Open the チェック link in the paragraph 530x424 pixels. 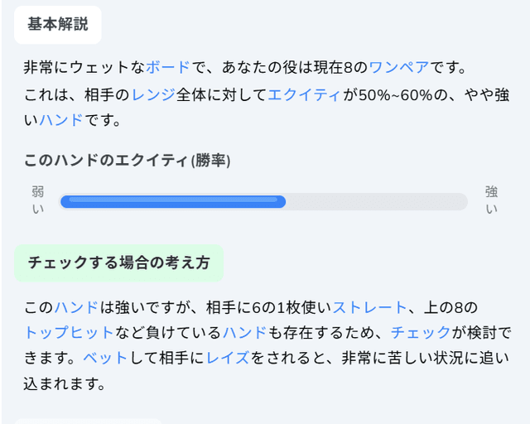click(x=421, y=333)
